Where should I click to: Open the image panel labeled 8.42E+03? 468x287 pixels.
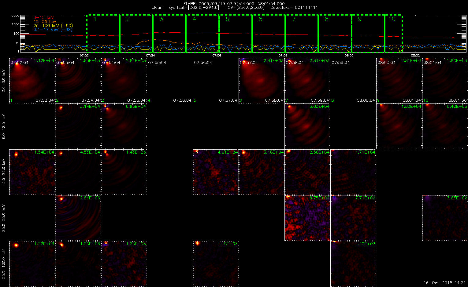pos(445,126)
